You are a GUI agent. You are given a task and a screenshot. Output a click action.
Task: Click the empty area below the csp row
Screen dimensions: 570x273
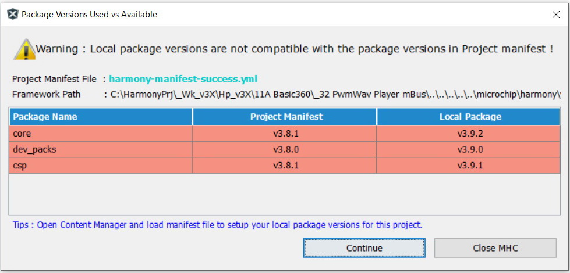(285, 193)
